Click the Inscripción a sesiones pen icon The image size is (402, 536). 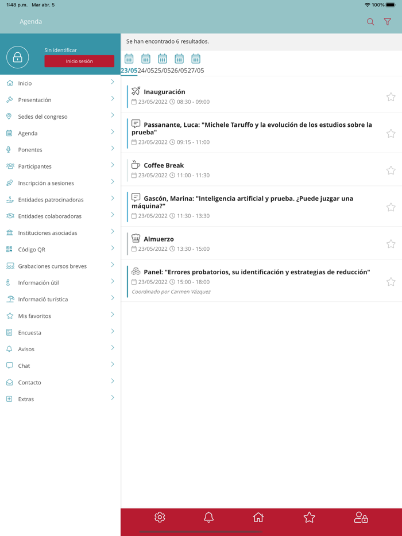tap(10, 183)
